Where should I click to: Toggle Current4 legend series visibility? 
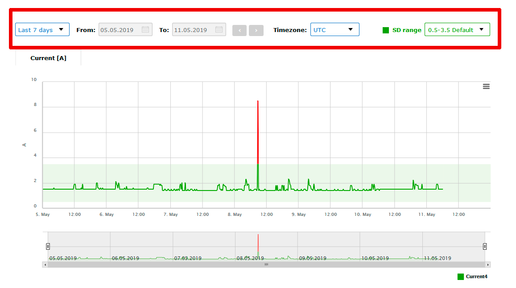pyautogui.click(x=473, y=276)
